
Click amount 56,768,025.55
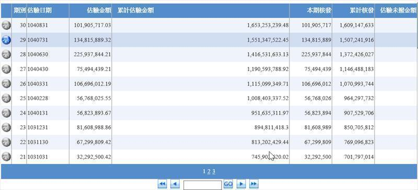click(x=94, y=98)
